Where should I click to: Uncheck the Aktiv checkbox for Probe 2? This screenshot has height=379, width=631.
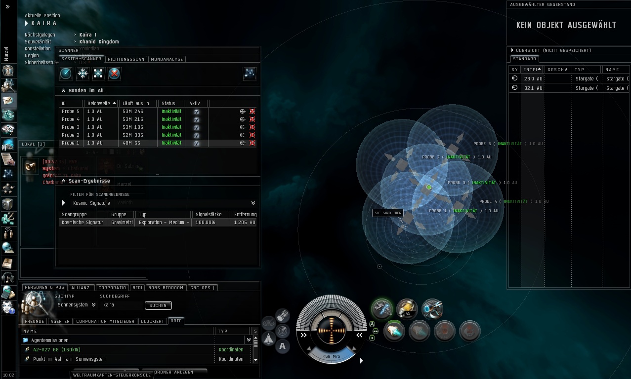(197, 135)
